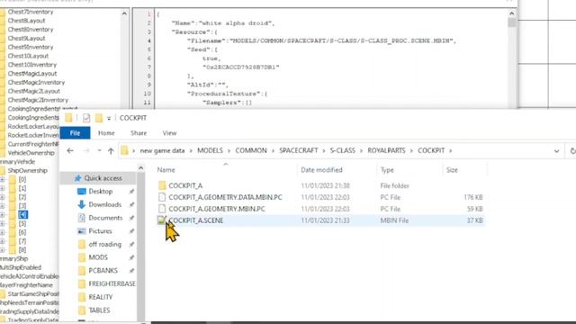Click the Forward navigation arrow

[x=86, y=150]
